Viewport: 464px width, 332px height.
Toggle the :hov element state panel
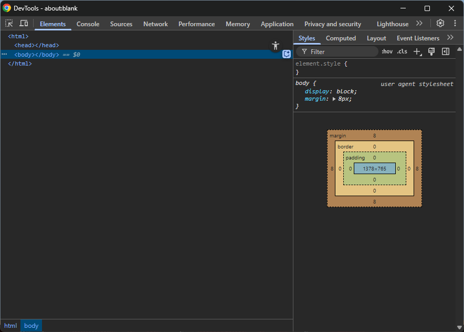387,51
